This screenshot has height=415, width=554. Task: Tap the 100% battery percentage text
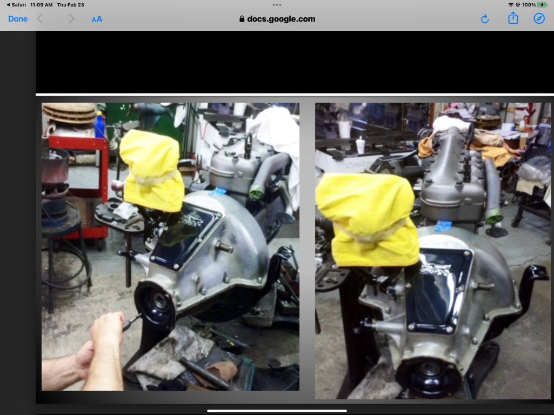(x=529, y=5)
